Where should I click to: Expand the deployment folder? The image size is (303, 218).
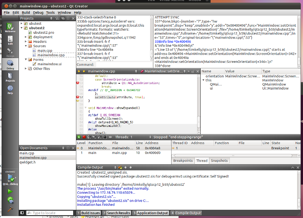26,37
